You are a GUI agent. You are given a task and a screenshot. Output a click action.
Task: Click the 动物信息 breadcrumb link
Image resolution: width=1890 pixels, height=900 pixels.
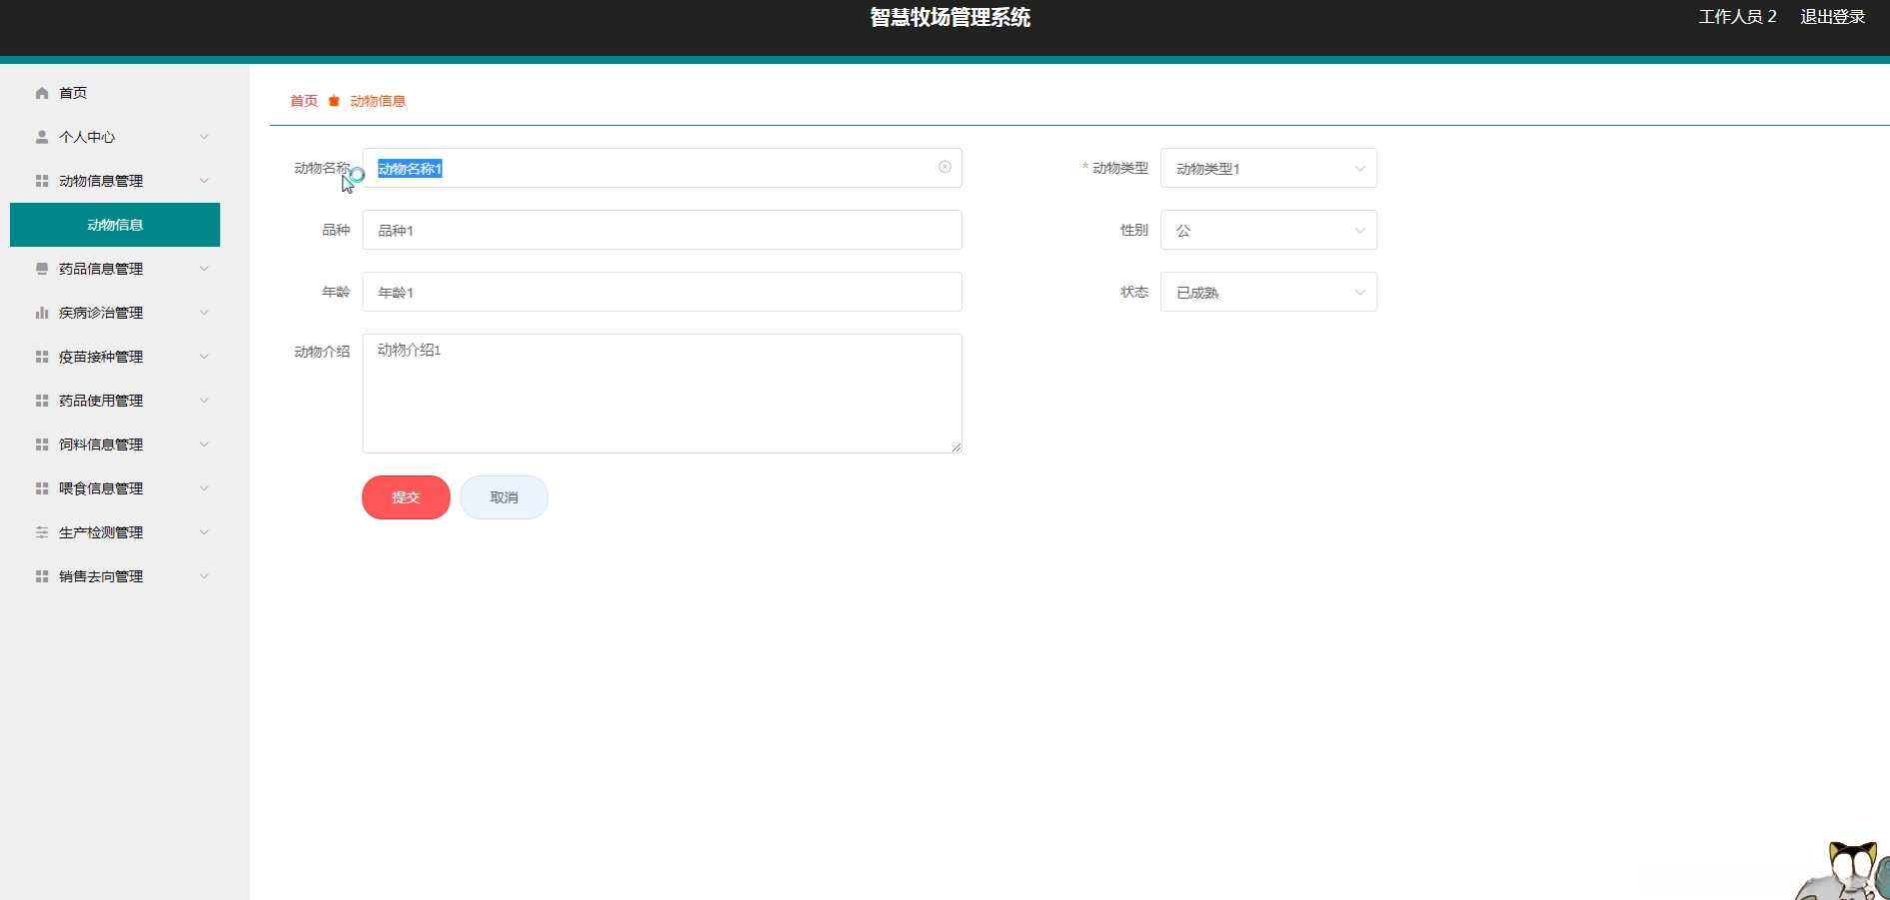coord(378,101)
